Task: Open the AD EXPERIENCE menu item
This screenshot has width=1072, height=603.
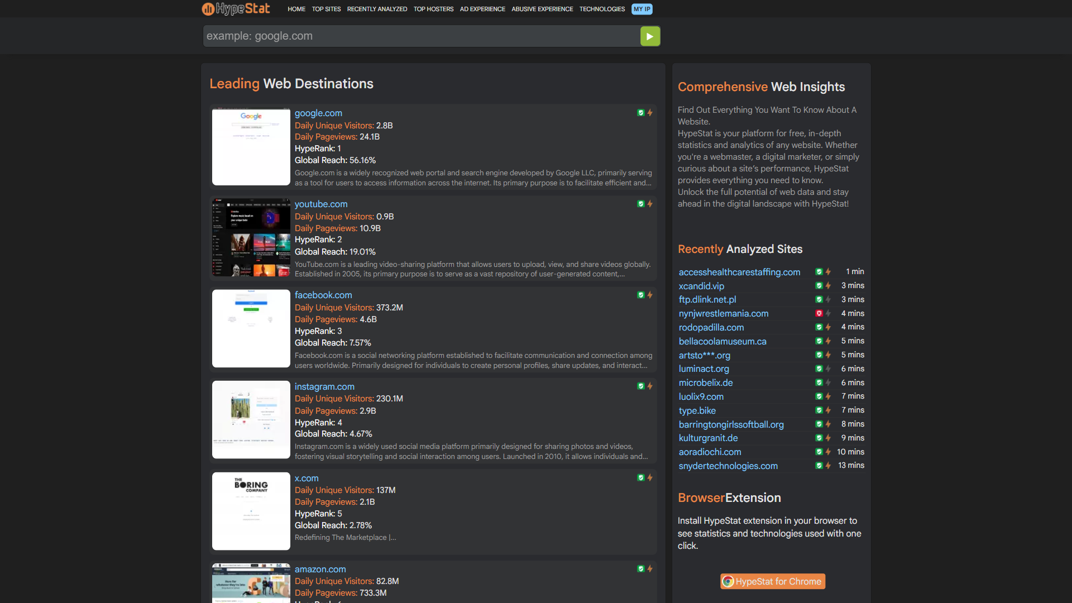Action: click(482, 9)
